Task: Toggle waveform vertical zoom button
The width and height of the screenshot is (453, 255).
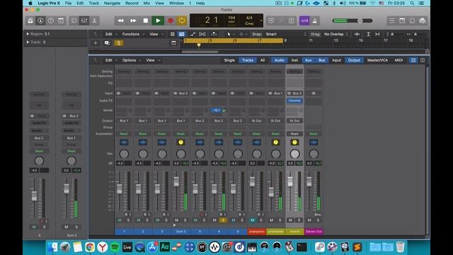Action: pos(357,34)
